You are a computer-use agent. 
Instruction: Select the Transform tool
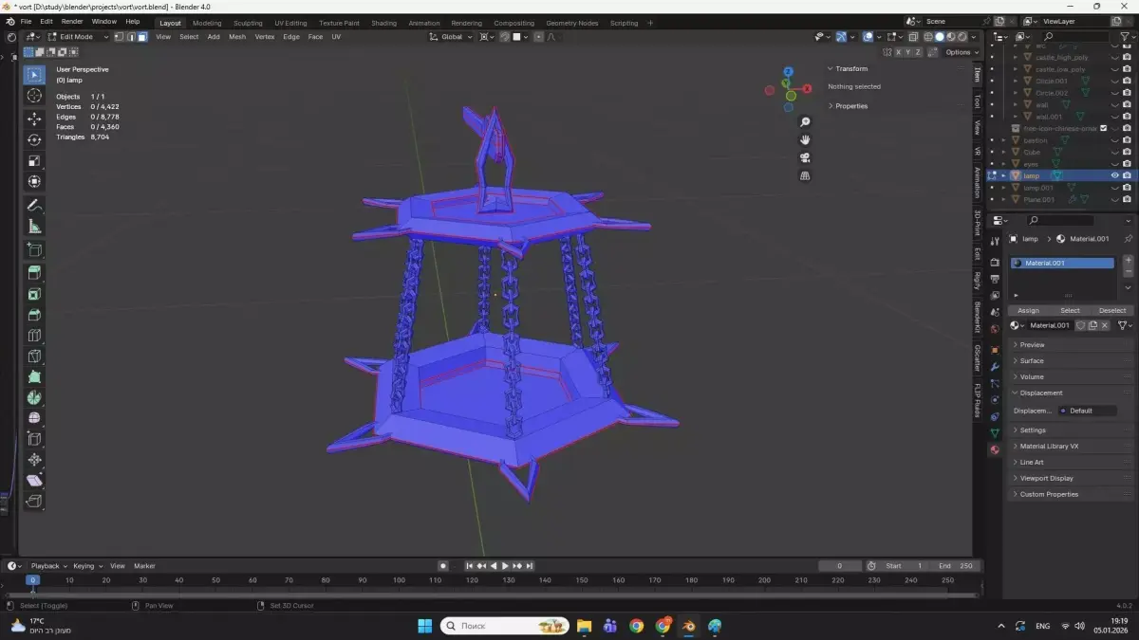click(x=34, y=181)
